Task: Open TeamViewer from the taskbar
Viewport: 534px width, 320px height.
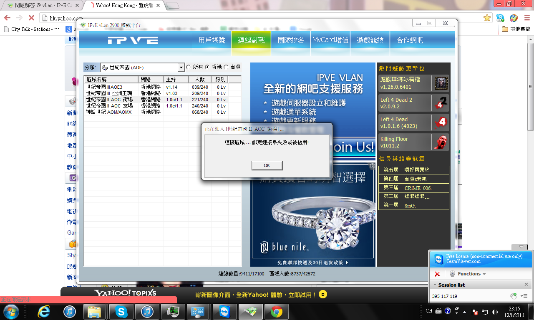Action: (x=224, y=311)
